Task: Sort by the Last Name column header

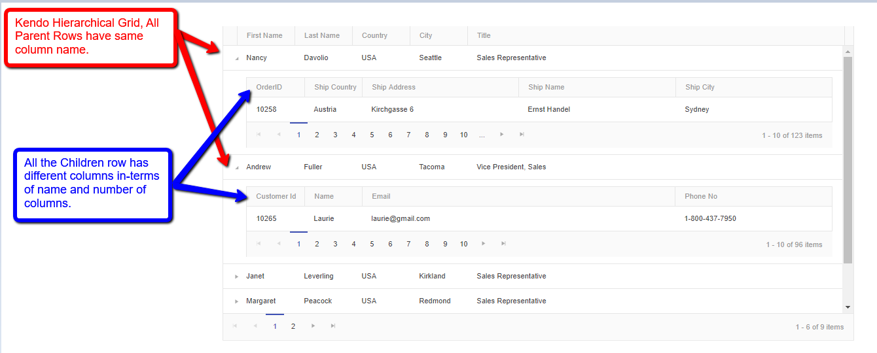Action: point(322,35)
